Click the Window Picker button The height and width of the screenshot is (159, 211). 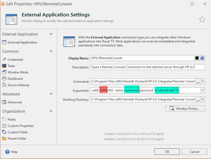[185, 108]
